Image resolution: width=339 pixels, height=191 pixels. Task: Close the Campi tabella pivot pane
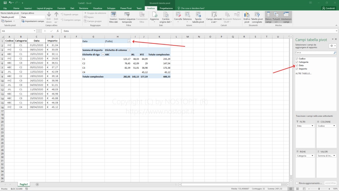(336, 39)
